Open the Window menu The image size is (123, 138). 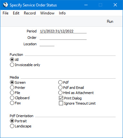(x=47, y=13)
